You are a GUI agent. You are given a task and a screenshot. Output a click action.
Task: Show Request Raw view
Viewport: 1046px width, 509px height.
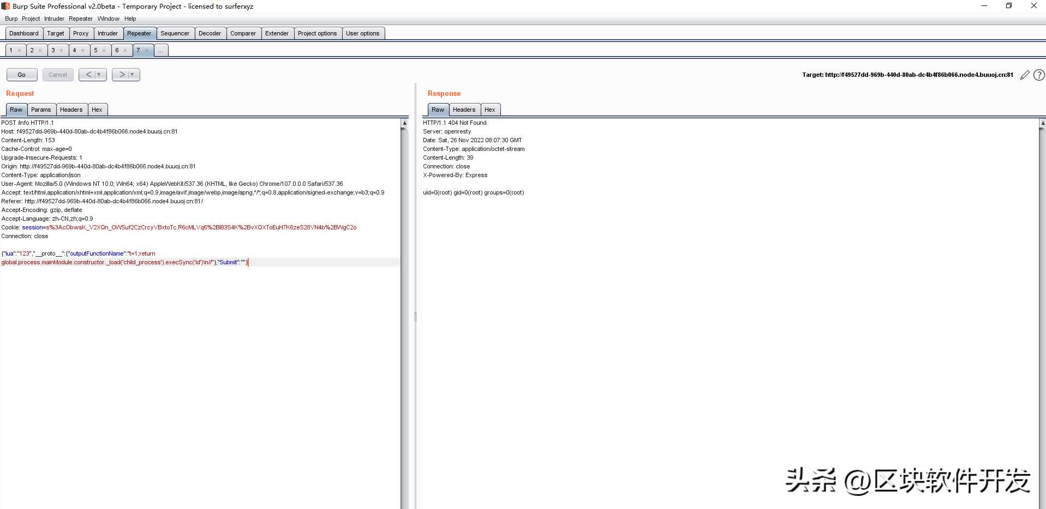coord(16,110)
